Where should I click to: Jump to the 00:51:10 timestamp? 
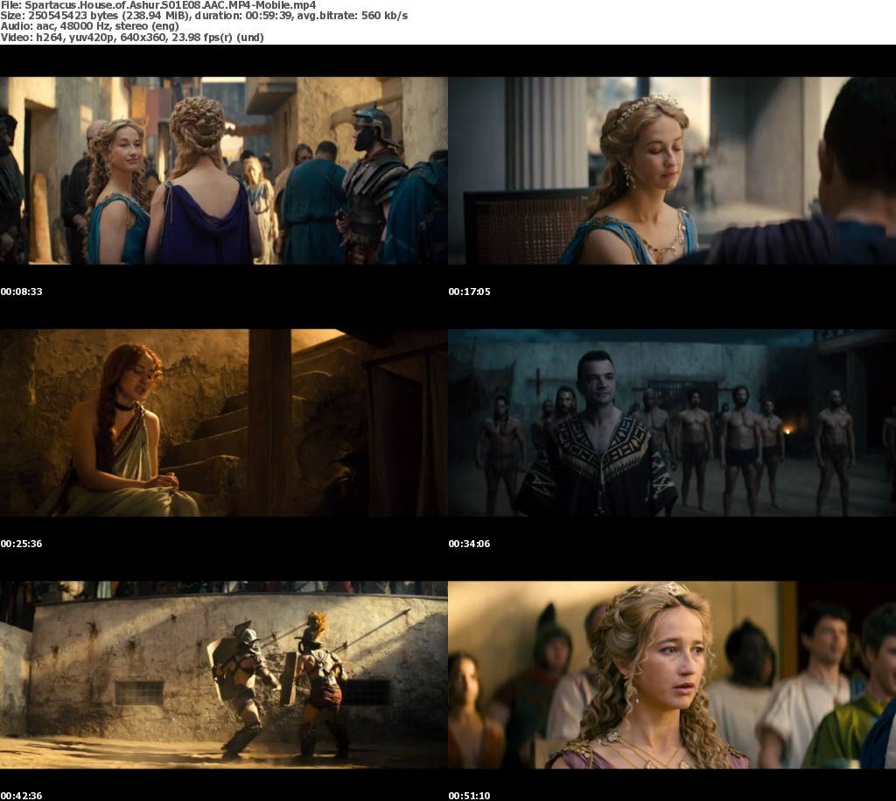click(x=469, y=796)
